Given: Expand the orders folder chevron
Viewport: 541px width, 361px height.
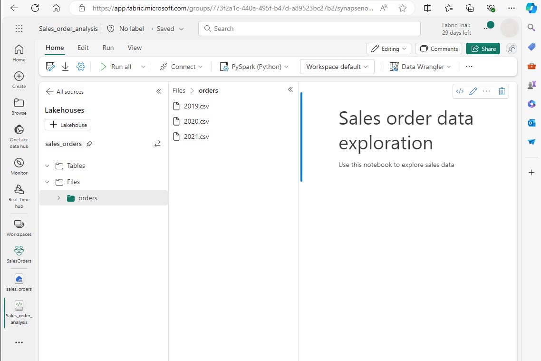Looking at the screenshot, I should [x=58, y=198].
